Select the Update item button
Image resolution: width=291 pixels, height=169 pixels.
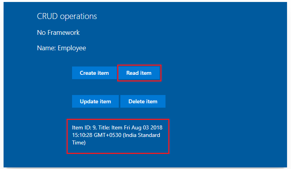click(x=95, y=101)
